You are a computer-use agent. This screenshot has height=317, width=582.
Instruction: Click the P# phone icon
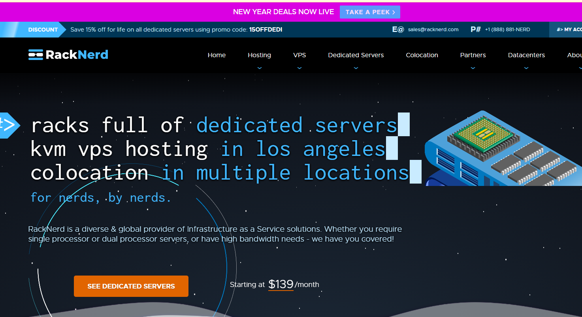(x=476, y=29)
